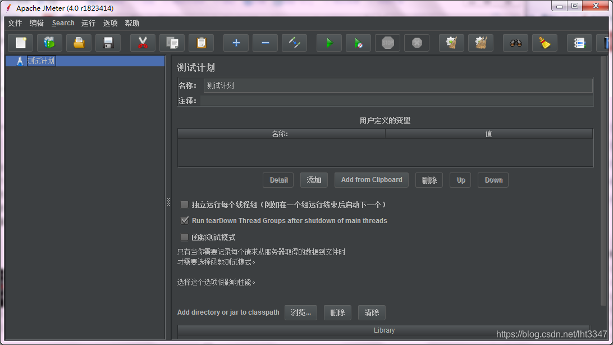613x345 pixels.
Task: Enable 独立运行每个线程组 checkbox
Action: 184,205
